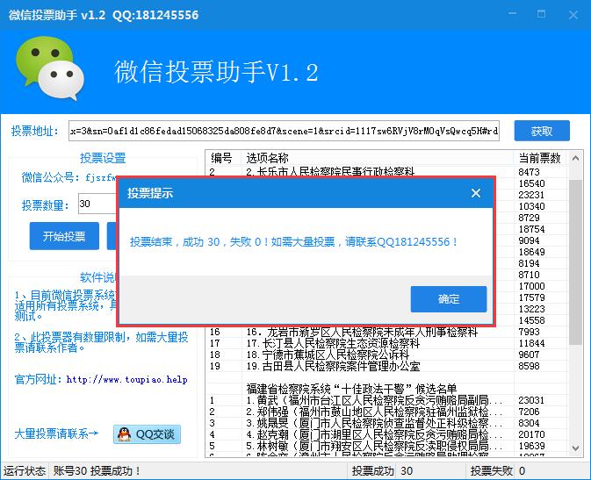
Task: Click the 确定 button in the dialog
Action: tap(448, 299)
